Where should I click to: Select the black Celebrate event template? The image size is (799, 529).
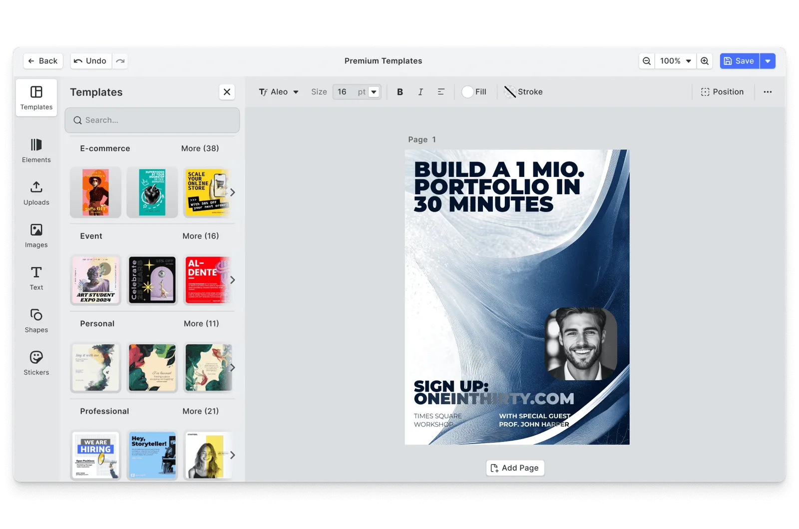[152, 280]
